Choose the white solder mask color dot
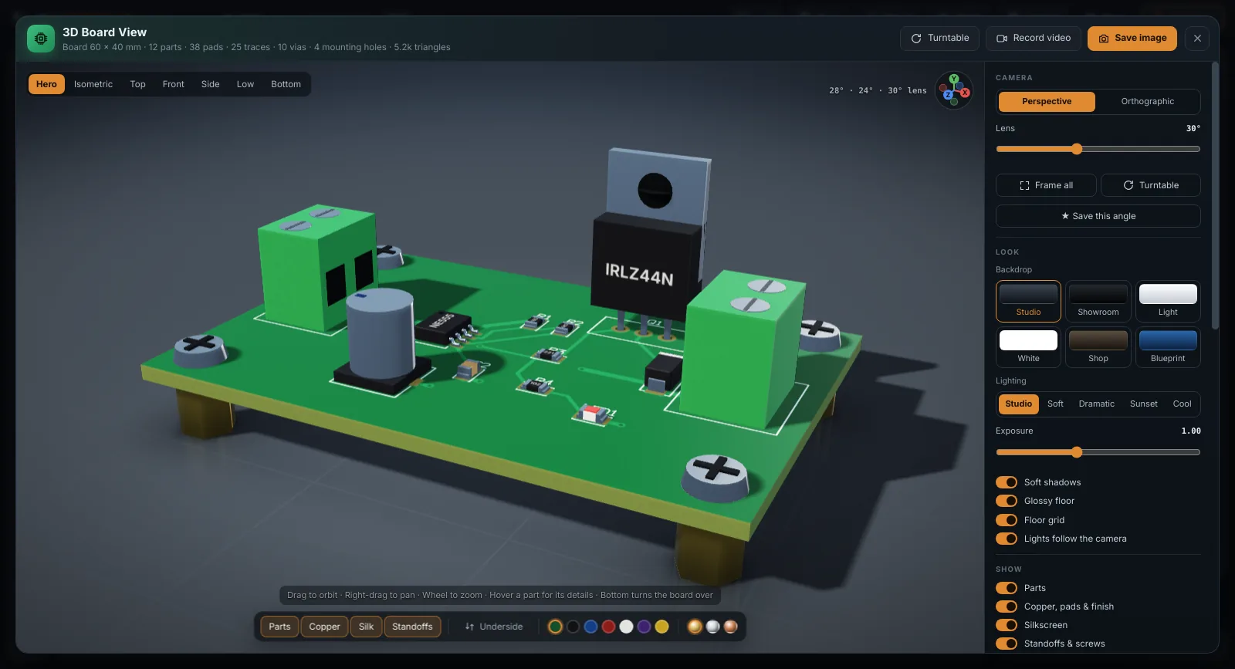 pyautogui.click(x=626, y=627)
